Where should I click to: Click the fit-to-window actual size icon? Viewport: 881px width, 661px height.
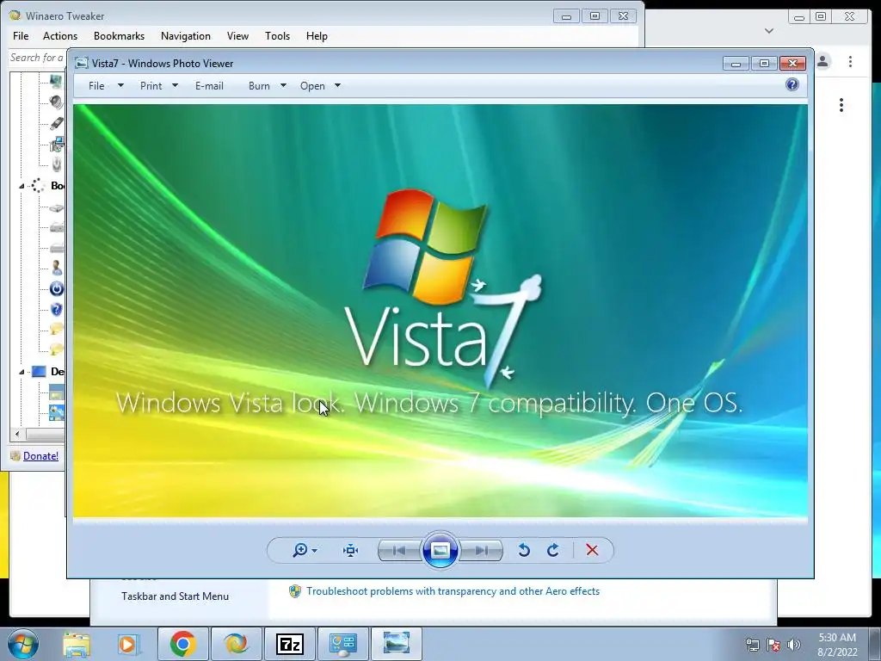pyautogui.click(x=351, y=550)
